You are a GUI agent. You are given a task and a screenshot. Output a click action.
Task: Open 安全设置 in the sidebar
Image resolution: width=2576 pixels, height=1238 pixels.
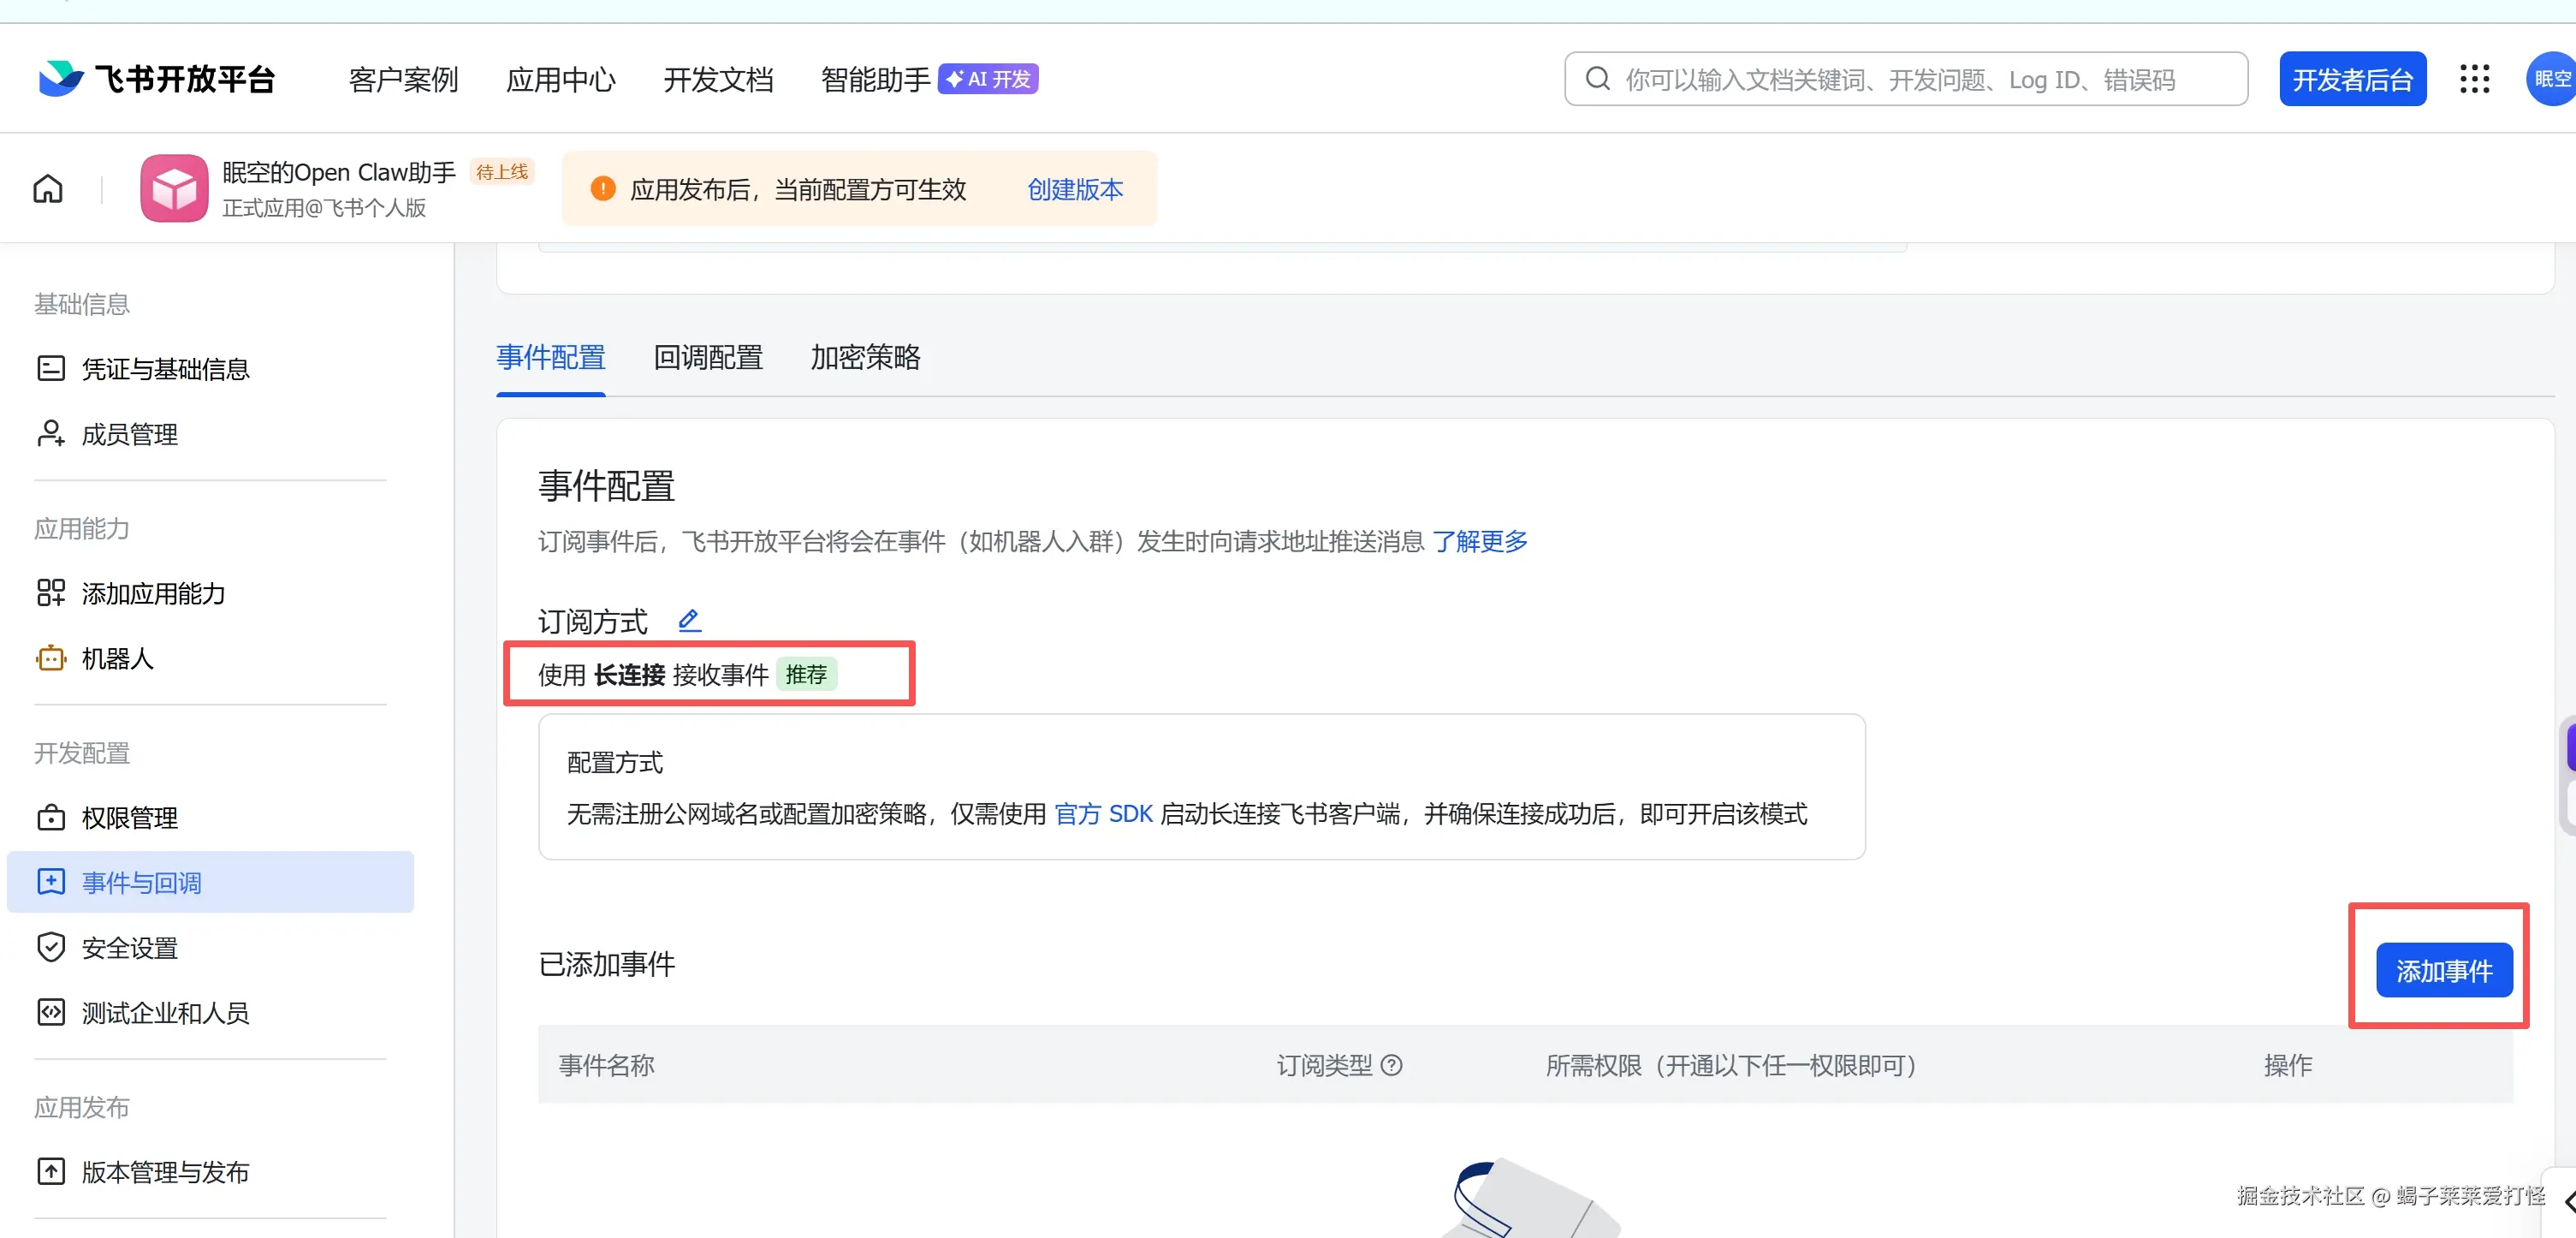129,947
